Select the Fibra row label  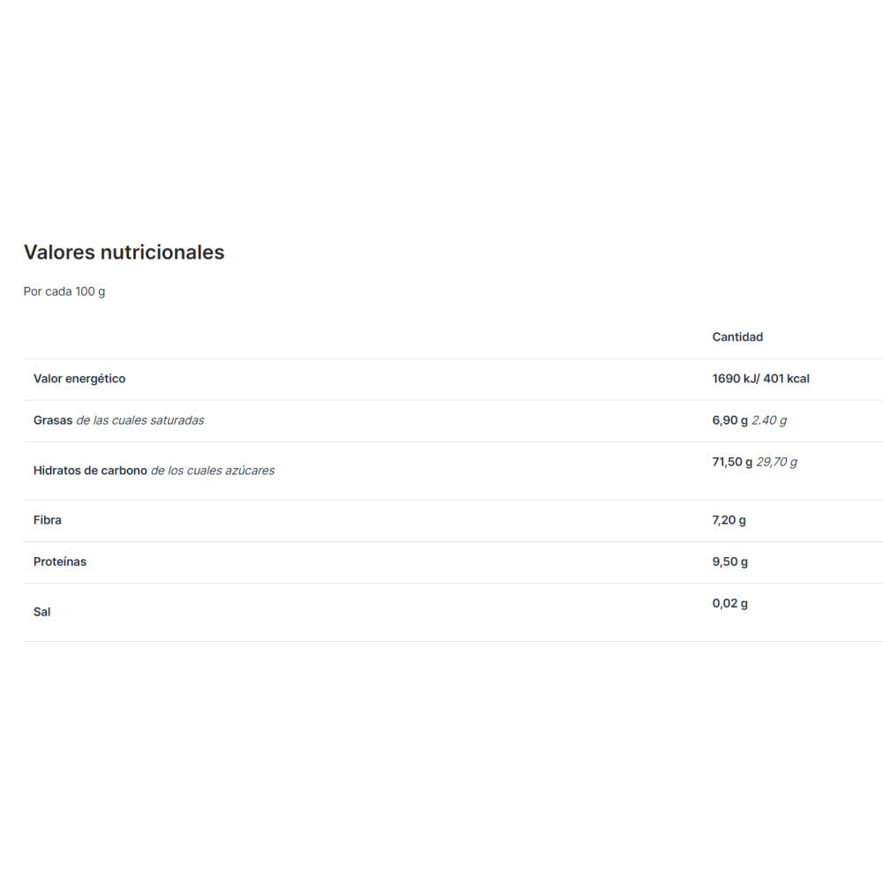coord(48,520)
